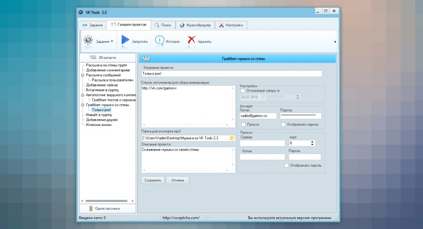Collapse the Автопостинг вирусного контента node

[83, 95]
